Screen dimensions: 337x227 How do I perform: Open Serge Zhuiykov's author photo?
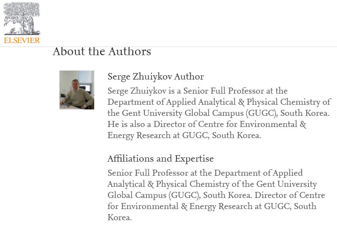77,90
